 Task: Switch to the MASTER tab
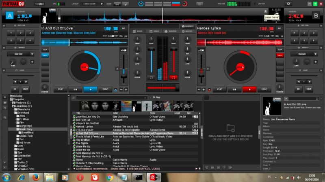click(187, 31)
